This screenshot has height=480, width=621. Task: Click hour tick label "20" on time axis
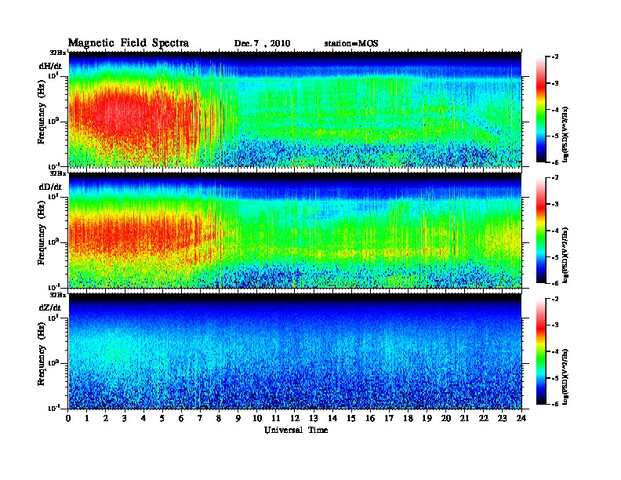coord(446,418)
